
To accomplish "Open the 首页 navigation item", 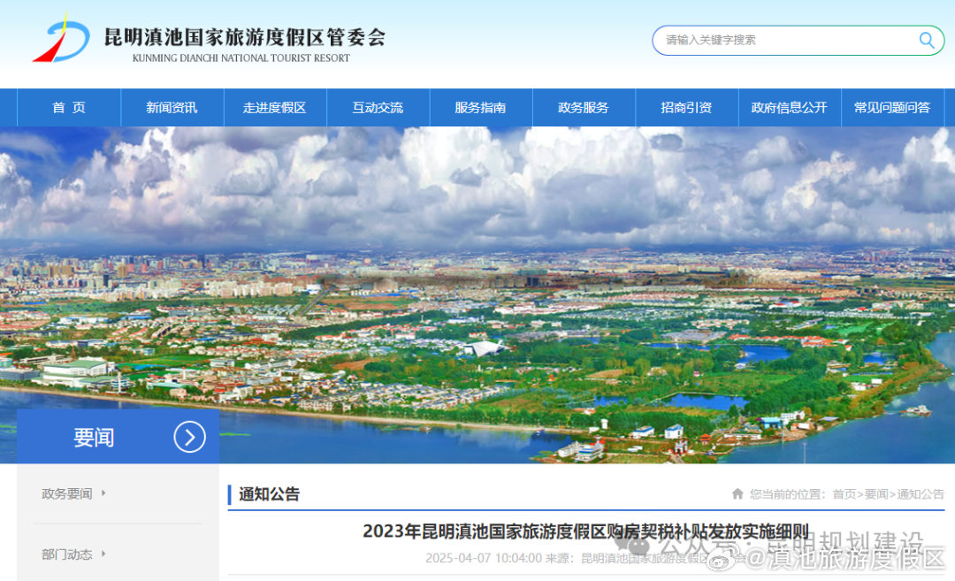I will click(69, 108).
